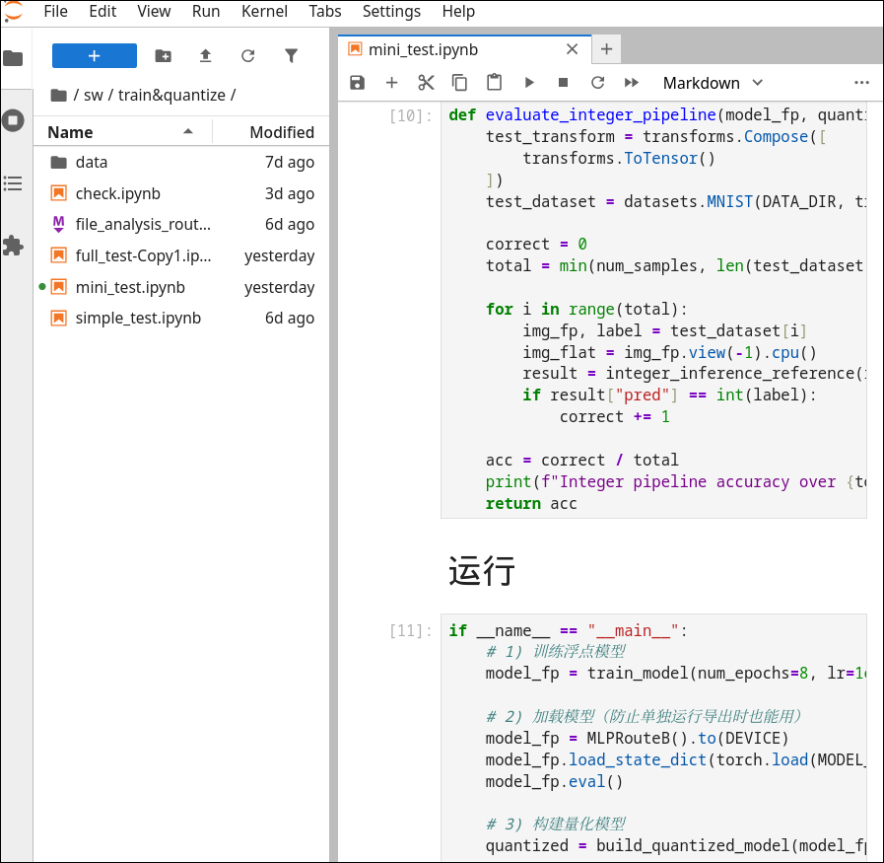
Task: Open the extension manager sidebar
Action: point(14,246)
